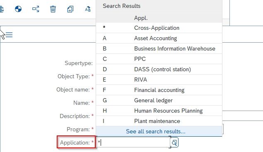Select PPC application entry
263x152 pixels.
pos(159,59)
